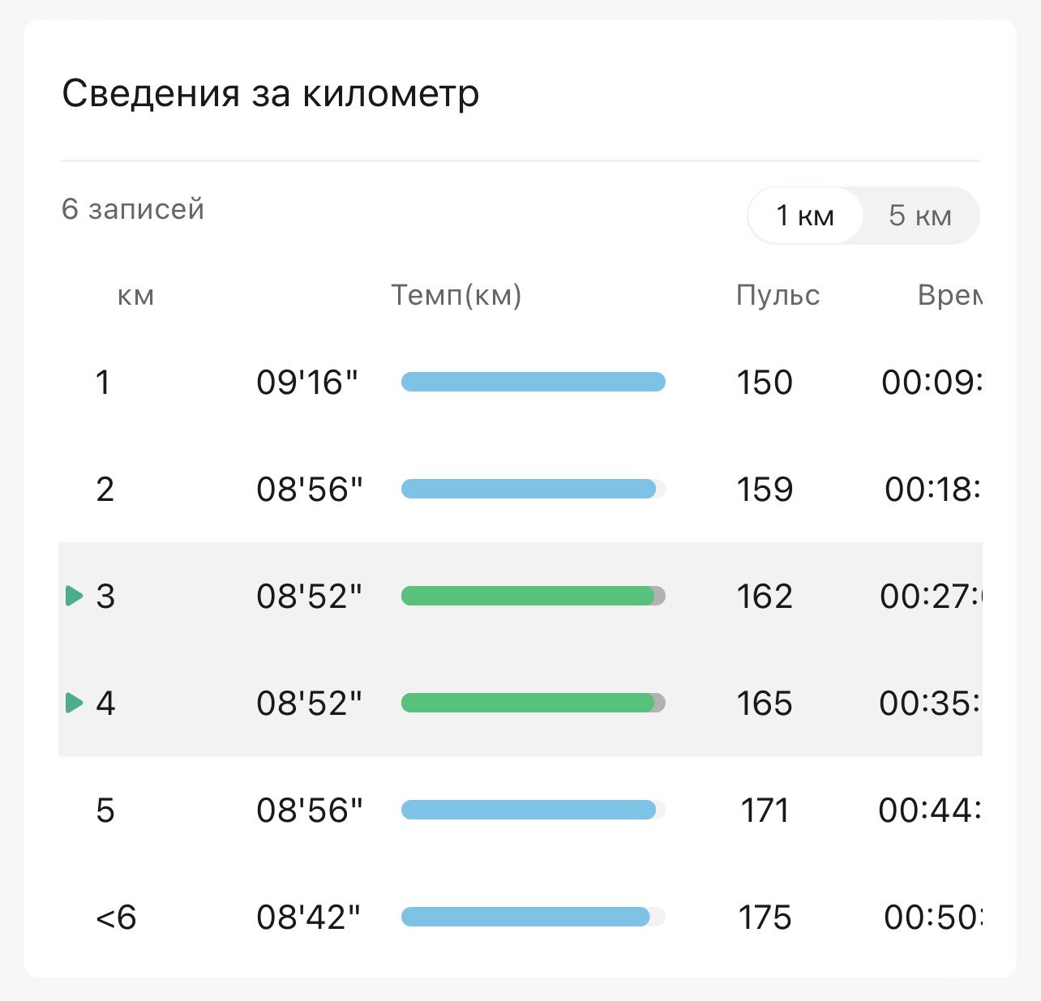Select the kilometer 2 row number
1041x1001 pixels.
coord(105,490)
